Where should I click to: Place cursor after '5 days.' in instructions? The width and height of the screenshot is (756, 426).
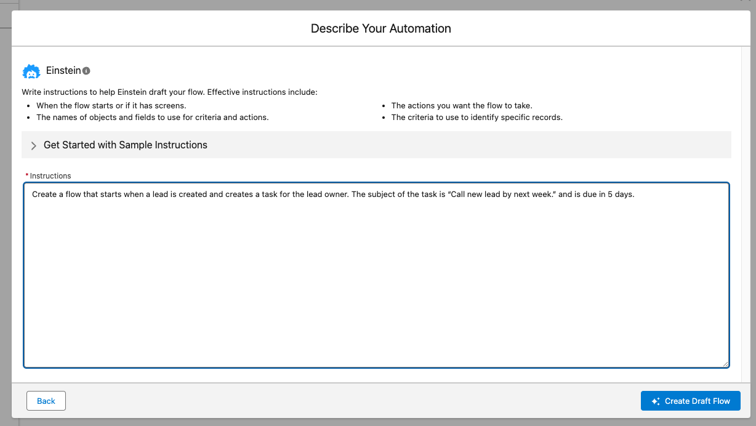coord(635,195)
